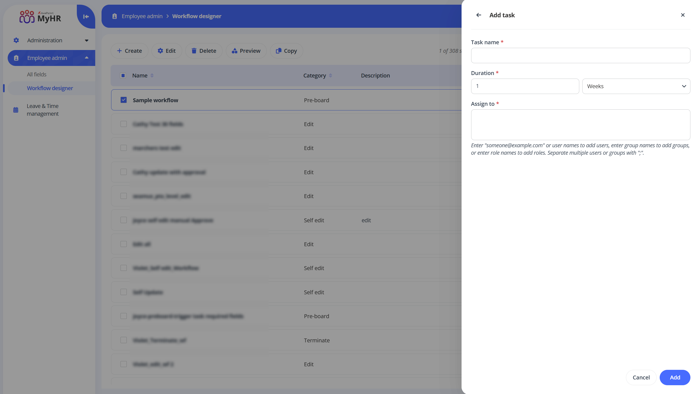Click the Add button to save task
Screen dimensions: 697x394
click(x=675, y=377)
